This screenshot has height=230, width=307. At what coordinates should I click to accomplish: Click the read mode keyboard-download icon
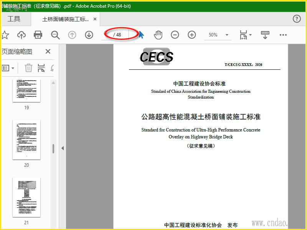265,35
